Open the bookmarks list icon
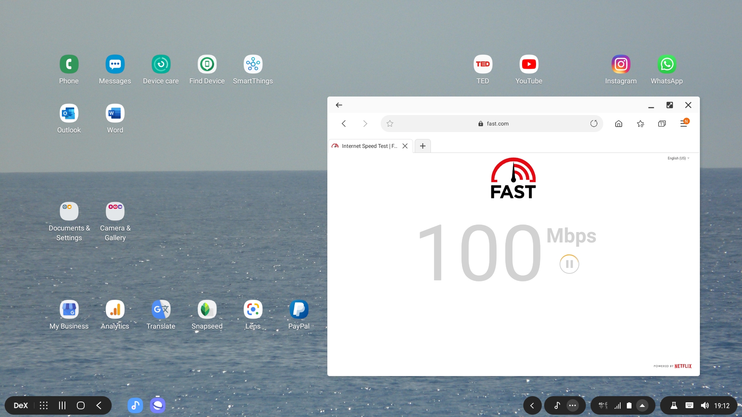742x417 pixels. 640,124
